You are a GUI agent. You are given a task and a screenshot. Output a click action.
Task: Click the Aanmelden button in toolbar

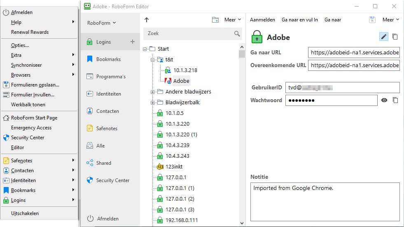click(x=262, y=20)
